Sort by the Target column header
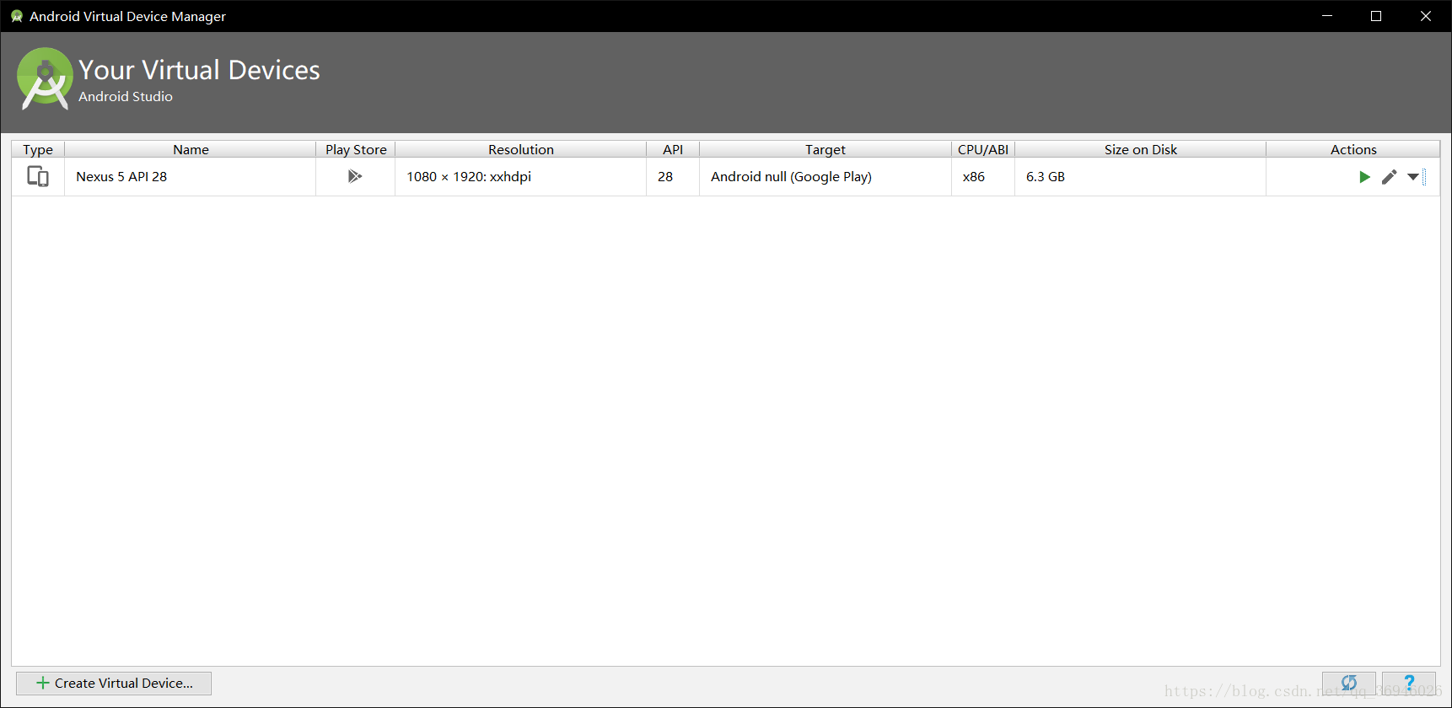The height and width of the screenshot is (708, 1452). tap(825, 149)
